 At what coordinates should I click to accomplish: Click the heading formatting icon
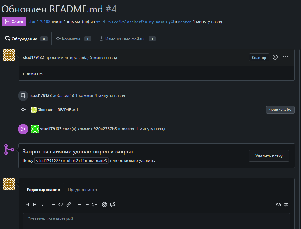tap(27, 205)
